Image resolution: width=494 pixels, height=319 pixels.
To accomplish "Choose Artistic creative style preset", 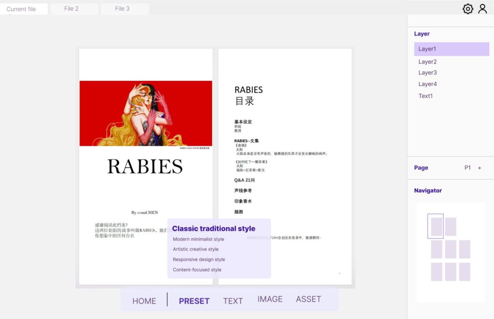I will [195, 249].
